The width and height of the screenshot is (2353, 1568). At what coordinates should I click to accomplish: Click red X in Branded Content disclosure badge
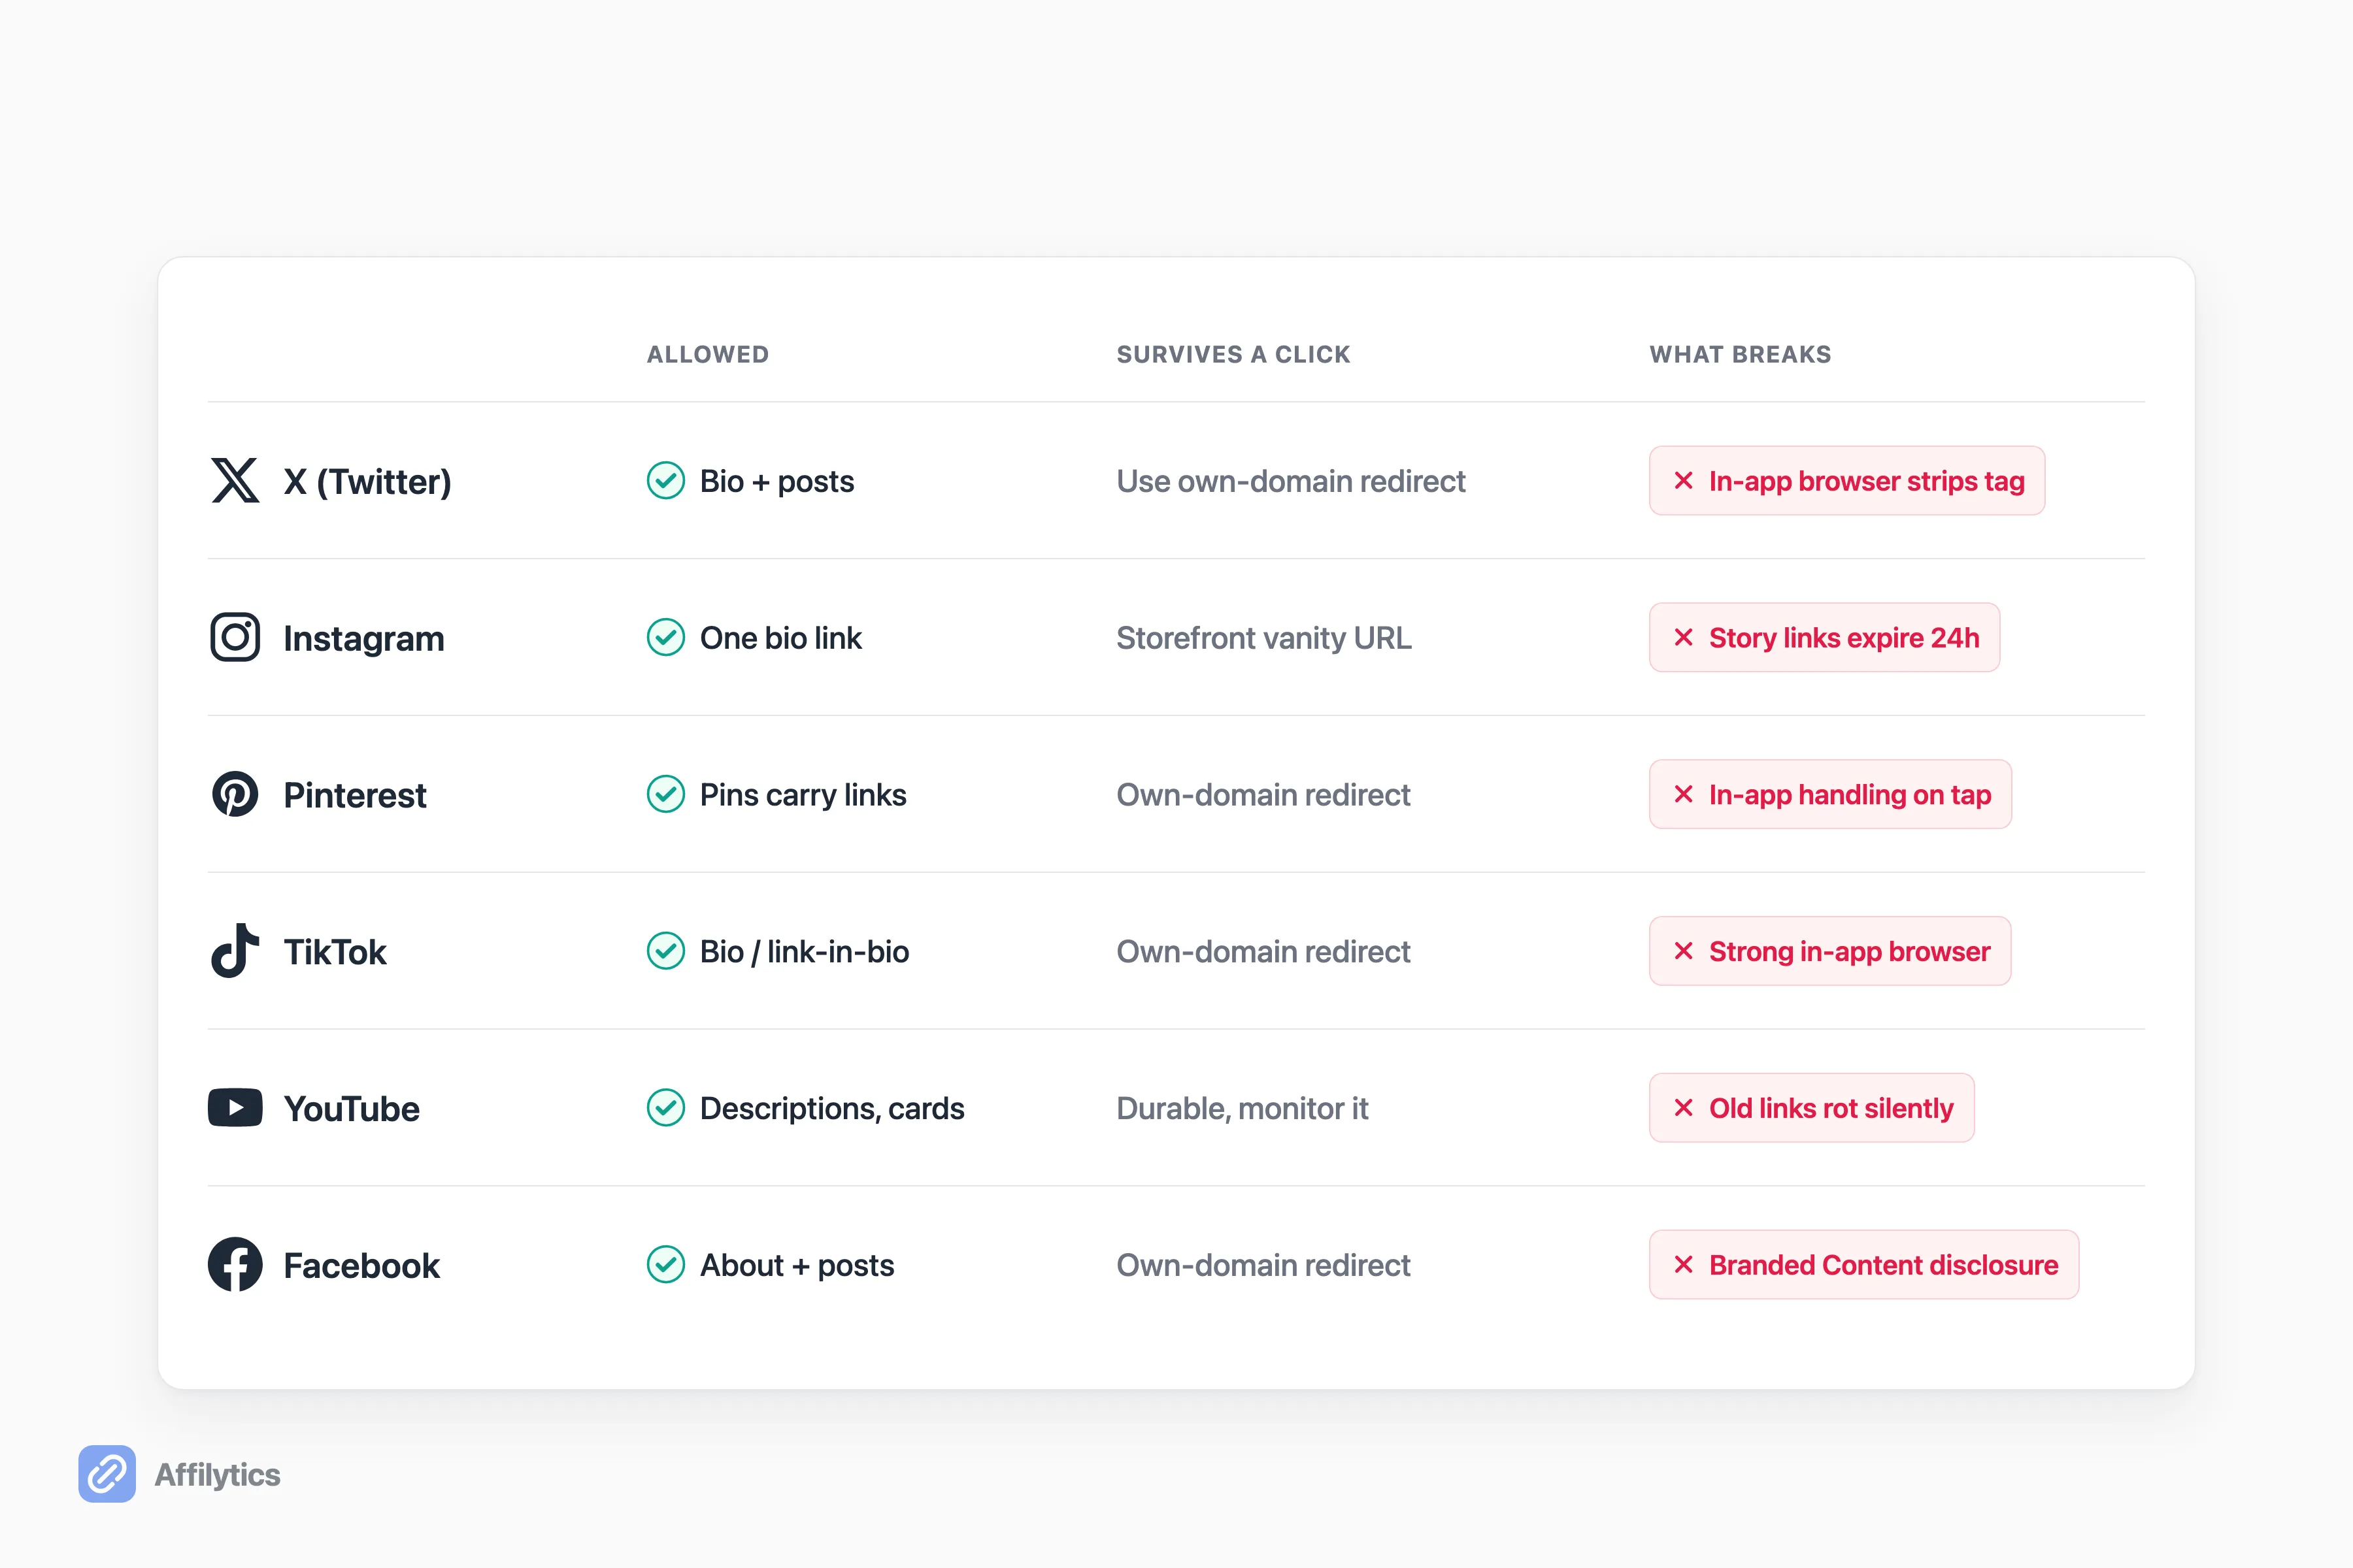pos(1684,1264)
